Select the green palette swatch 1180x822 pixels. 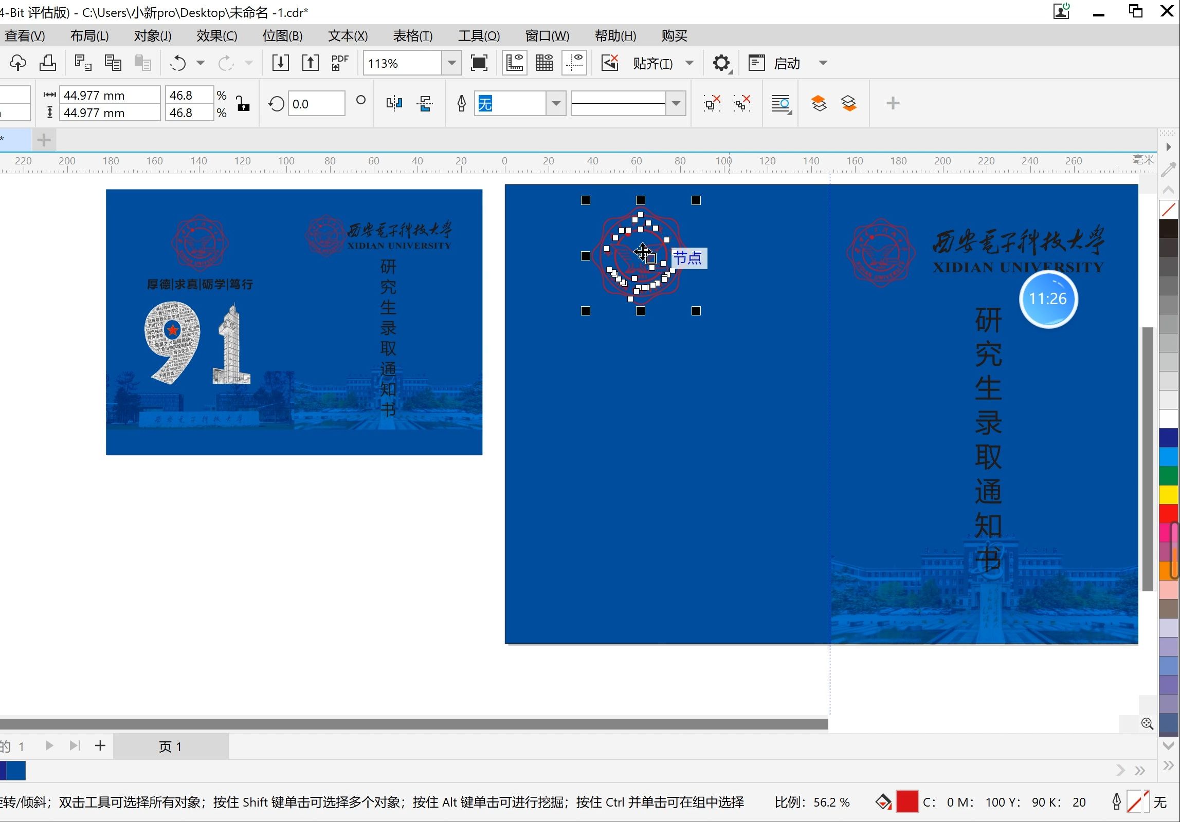(1169, 475)
